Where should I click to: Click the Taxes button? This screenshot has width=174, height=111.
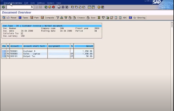24,18
